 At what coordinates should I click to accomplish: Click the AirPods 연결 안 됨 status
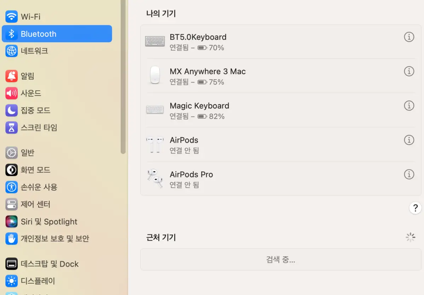tap(184, 151)
